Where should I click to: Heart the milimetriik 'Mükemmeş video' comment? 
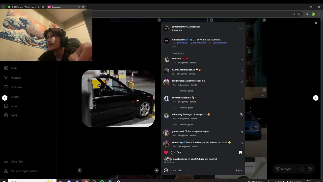click(241, 82)
